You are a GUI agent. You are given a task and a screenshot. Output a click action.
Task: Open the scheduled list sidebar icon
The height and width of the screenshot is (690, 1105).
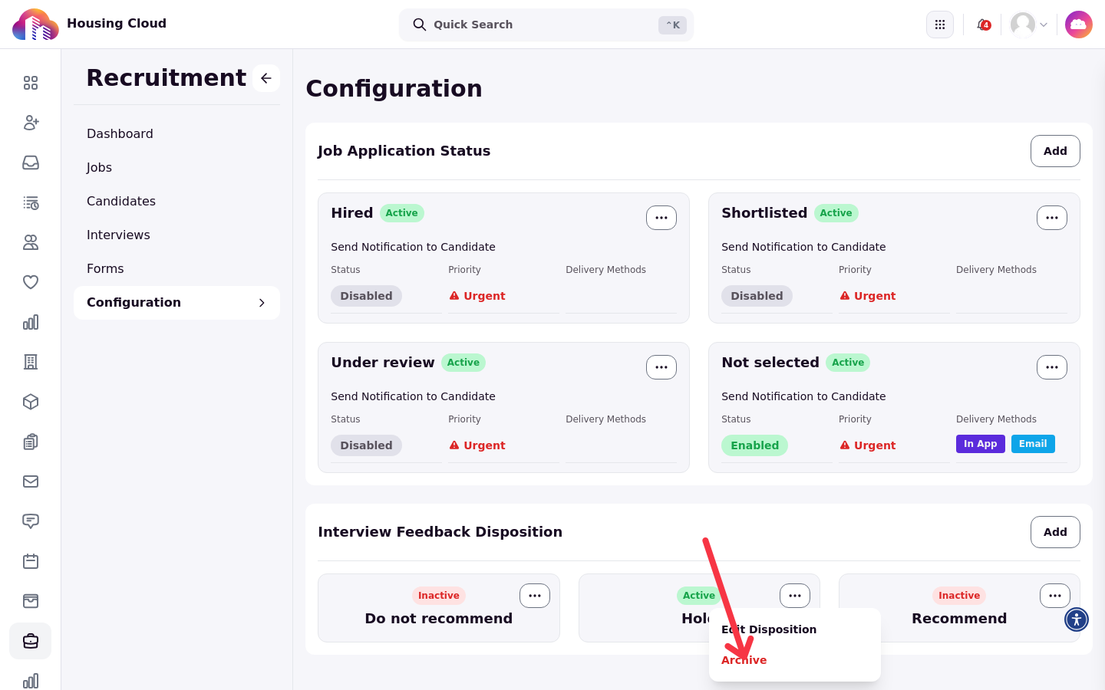[x=31, y=202]
